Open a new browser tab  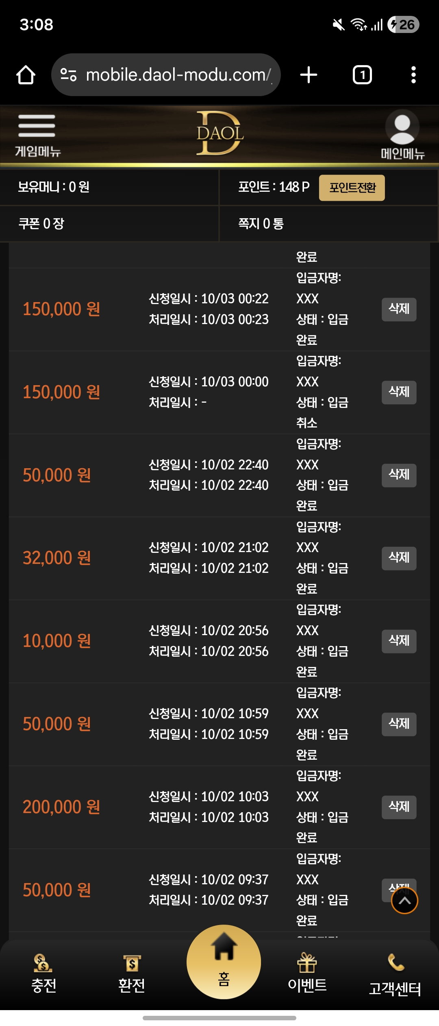click(309, 75)
